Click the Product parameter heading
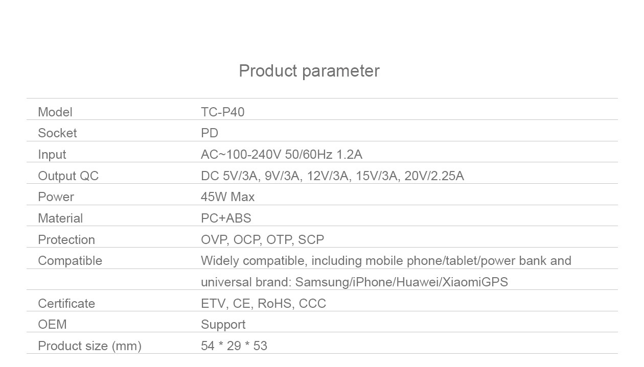The width and height of the screenshot is (644, 367). pos(309,71)
